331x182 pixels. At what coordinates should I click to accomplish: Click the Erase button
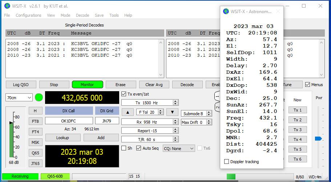tap(121, 85)
